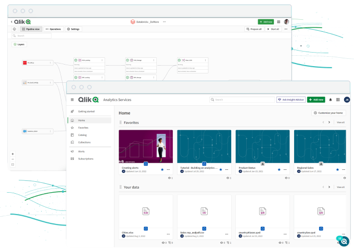Click the notifications bell icon
The height and width of the screenshot is (250, 354).
(x=330, y=99)
